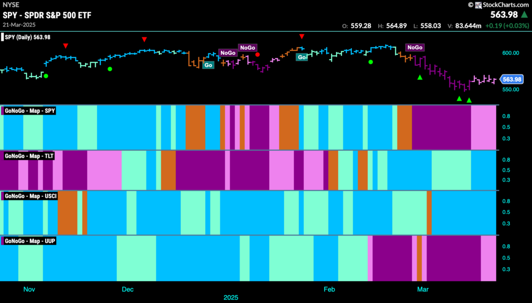This screenshot has height=303, width=532.
Task: Click the red circle marker near January NoGo
Action: 258,54
